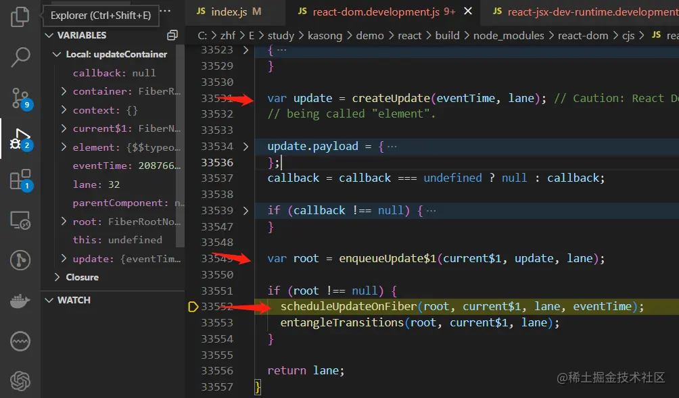This screenshot has width=679, height=398.
Task: Click the 'build' breadcrumb segment
Action: (x=447, y=36)
